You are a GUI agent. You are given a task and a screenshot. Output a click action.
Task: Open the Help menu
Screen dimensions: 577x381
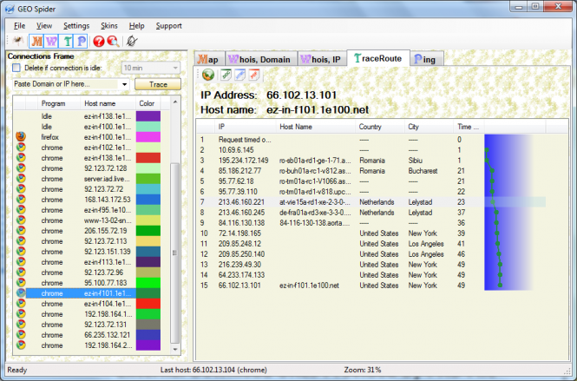(x=136, y=26)
